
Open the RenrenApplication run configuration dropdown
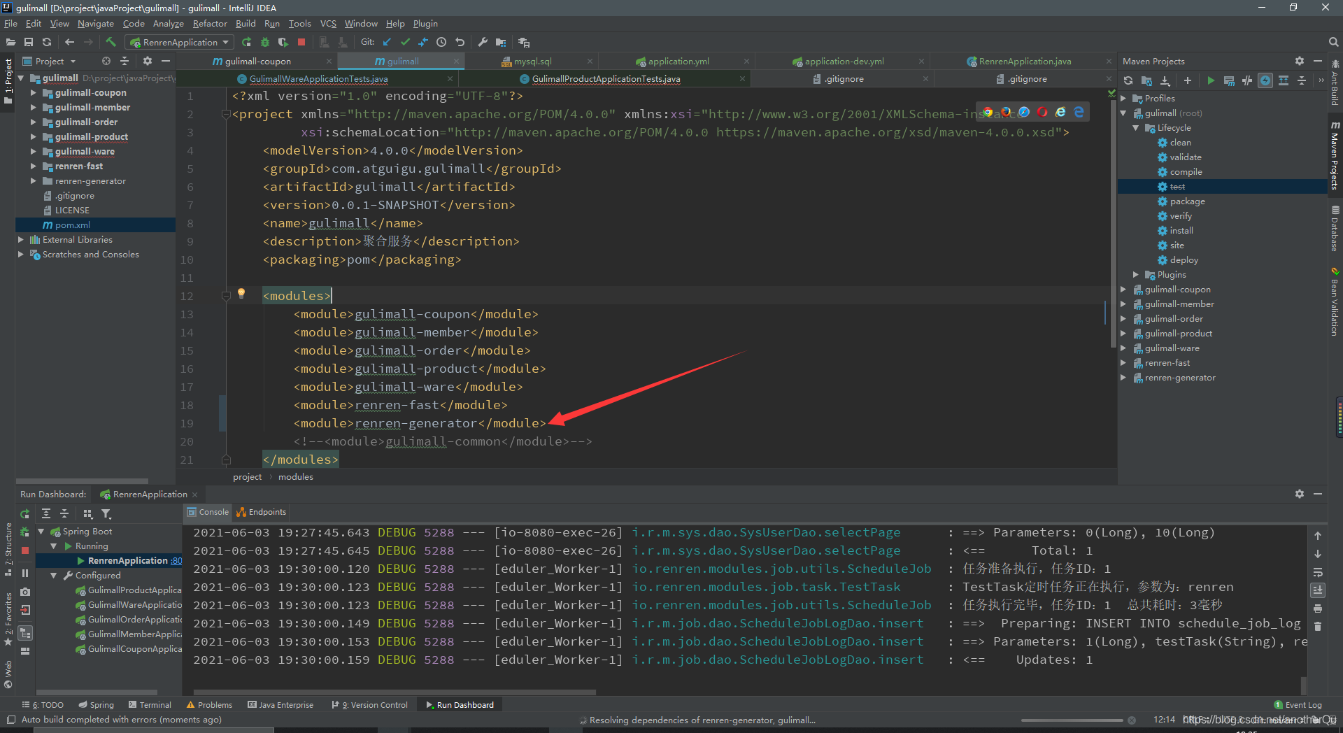pyautogui.click(x=180, y=42)
